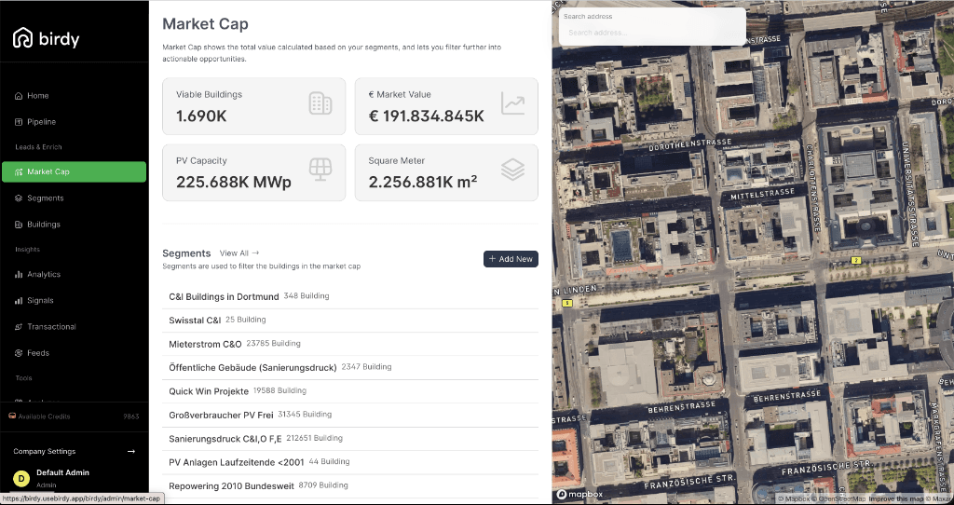Click the Signals bar chart icon
This screenshot has width=954, height=505.
(19, 301)
